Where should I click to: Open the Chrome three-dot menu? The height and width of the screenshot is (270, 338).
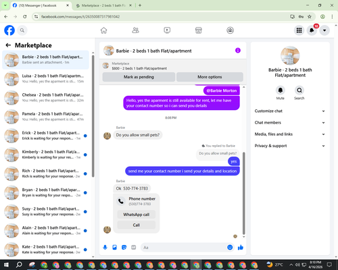click(332, 16)
